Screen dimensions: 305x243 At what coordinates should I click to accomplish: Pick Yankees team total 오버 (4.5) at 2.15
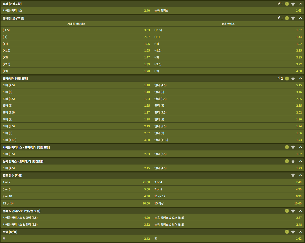[x=76, y=168]
